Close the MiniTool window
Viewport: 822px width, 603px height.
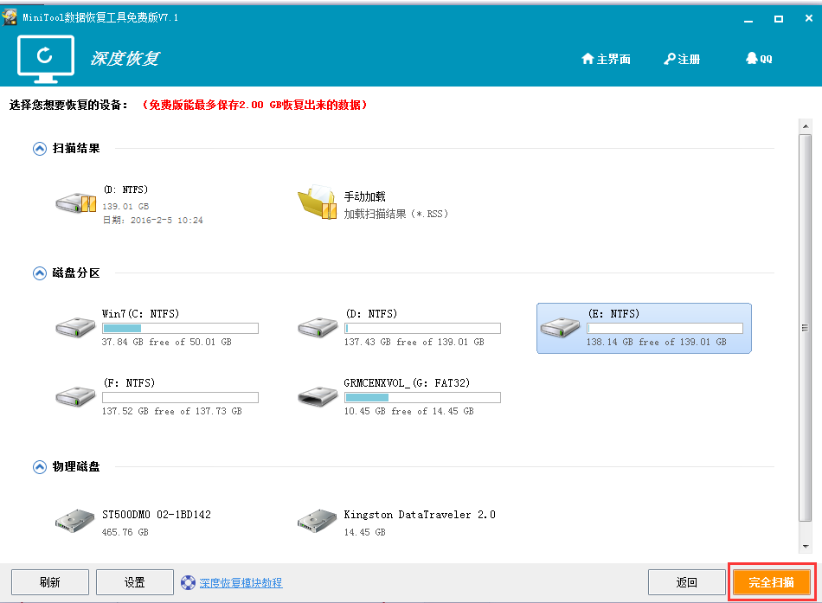coord(809,18)
